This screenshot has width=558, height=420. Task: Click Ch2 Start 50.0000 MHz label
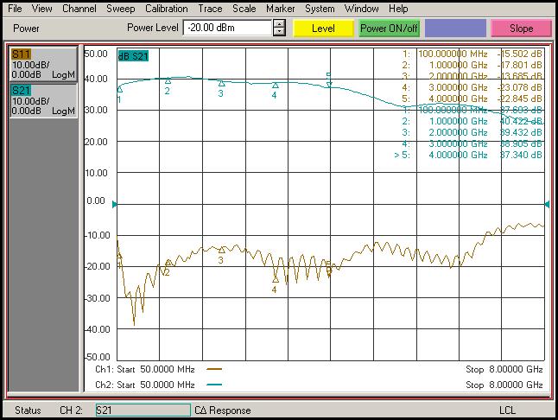145,385
